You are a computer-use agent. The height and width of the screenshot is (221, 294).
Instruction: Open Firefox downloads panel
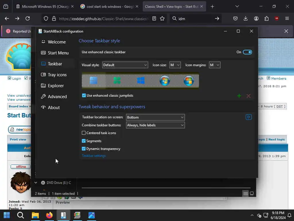coord(246,18)
